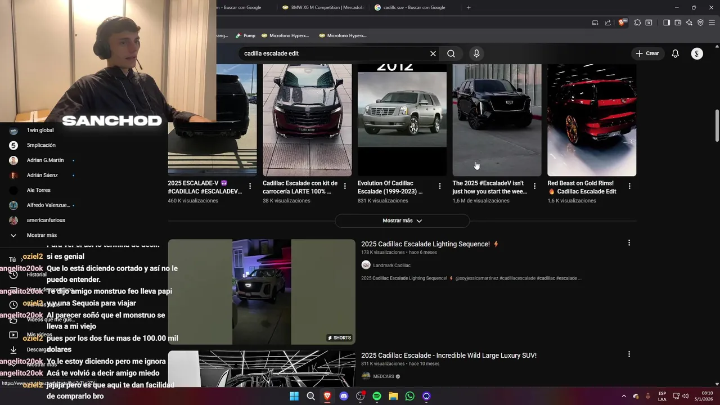Open Spotify from the taskbar

point(377,396)
